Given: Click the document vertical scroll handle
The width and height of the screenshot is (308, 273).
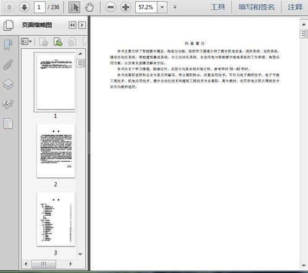Looking at the screenshot, I should point(304,34).
